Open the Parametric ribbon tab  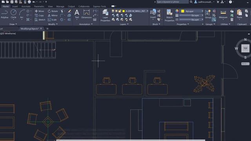39,6
